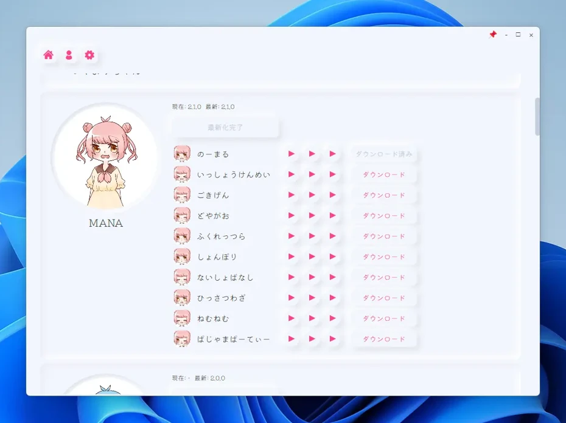Click the しょんぼり face thumbnail
The image size is (566, 423).
pos(182,256)
